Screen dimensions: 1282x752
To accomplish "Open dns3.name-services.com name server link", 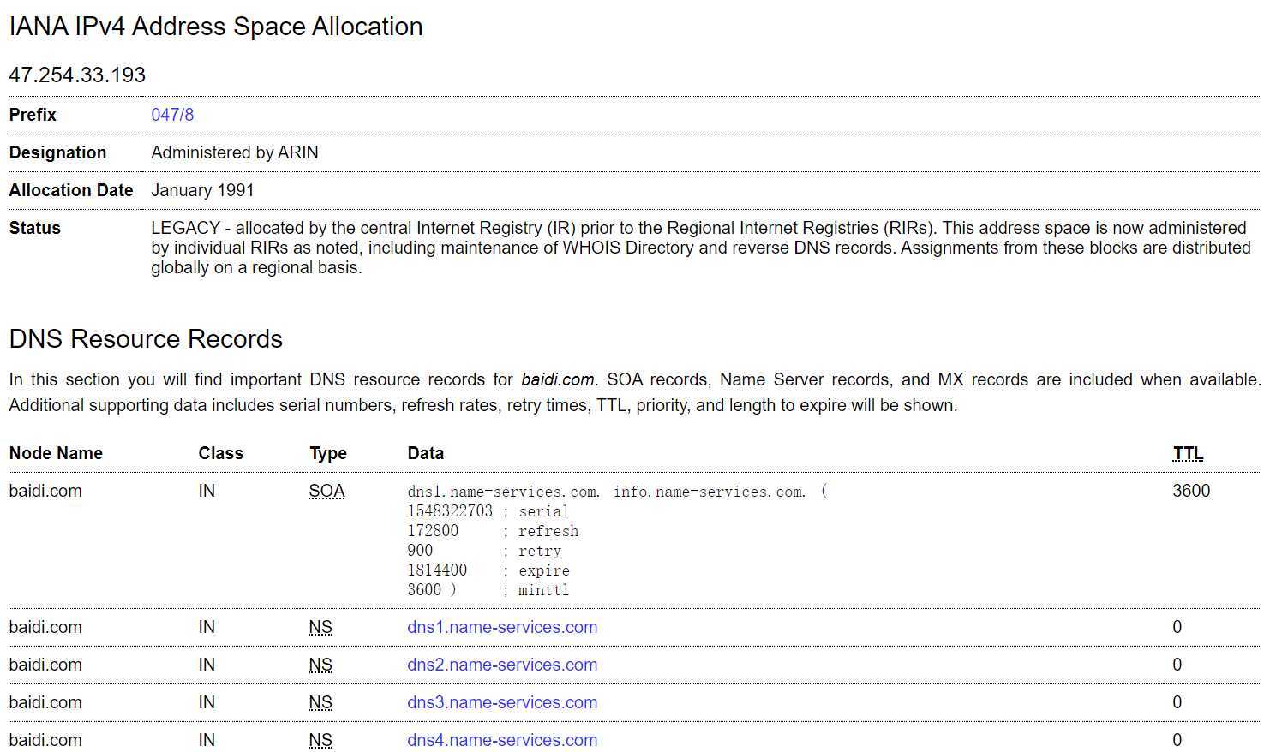I will pyautogui.click(x=502, y=702).
